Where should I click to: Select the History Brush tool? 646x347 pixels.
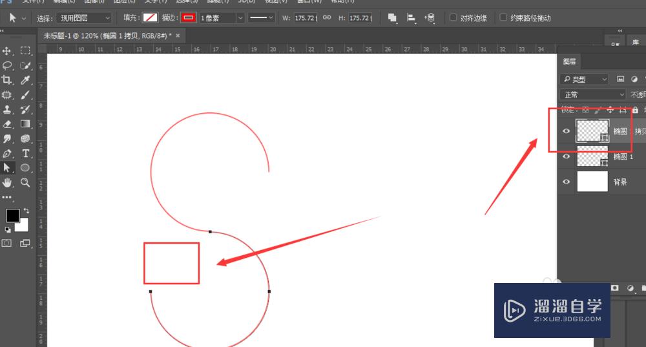click(26, 109)
